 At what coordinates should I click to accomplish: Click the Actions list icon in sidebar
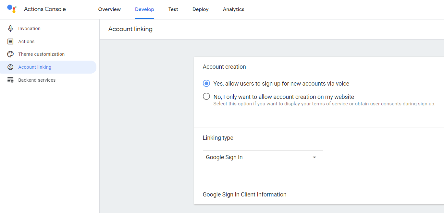[x=10, y=41]
